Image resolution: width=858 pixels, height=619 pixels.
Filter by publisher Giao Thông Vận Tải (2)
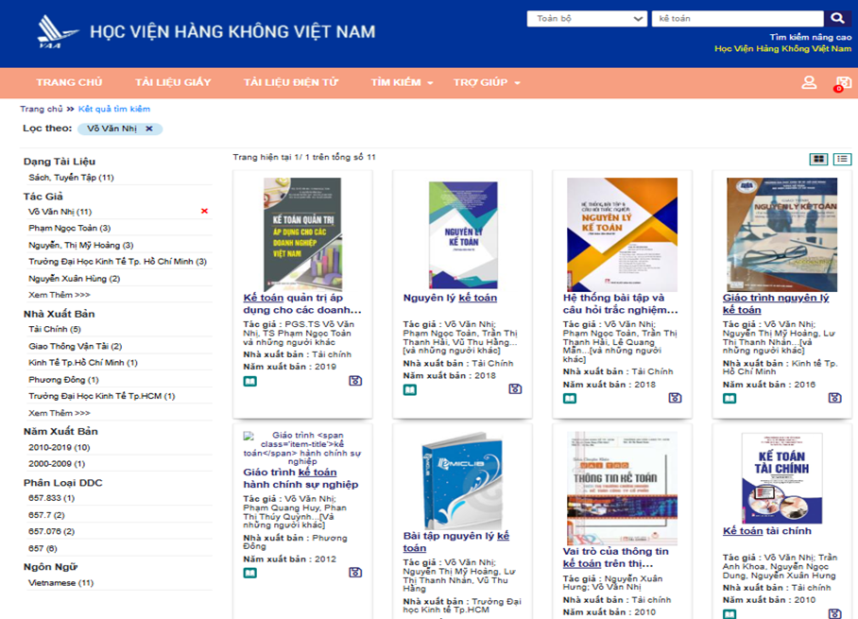pos(76,347)
